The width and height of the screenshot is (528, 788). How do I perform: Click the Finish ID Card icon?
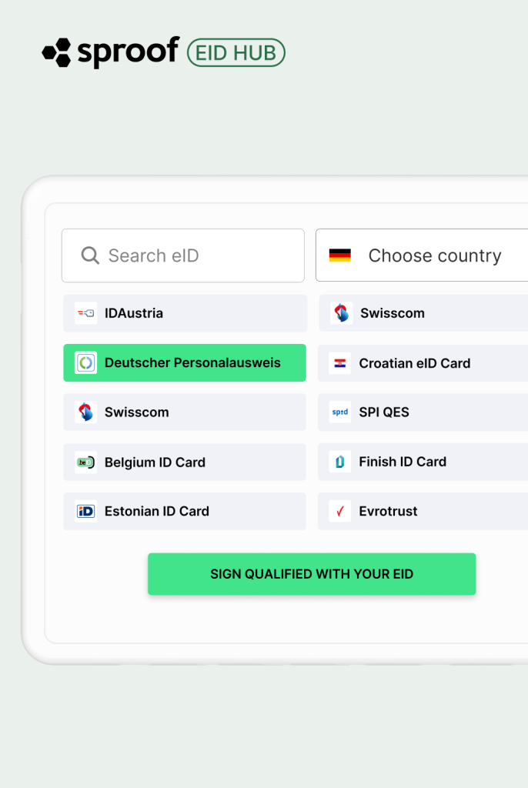pyautogui.click(x=339, y=462)
